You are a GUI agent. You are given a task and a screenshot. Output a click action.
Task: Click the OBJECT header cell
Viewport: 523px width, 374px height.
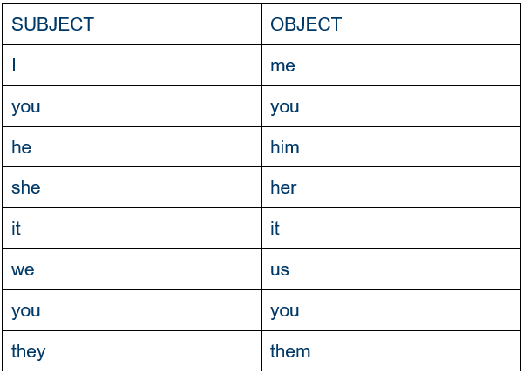coord(391,24)
